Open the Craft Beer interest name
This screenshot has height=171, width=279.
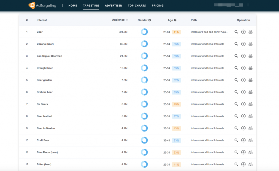pyautogui.click(x=43, y=140)
